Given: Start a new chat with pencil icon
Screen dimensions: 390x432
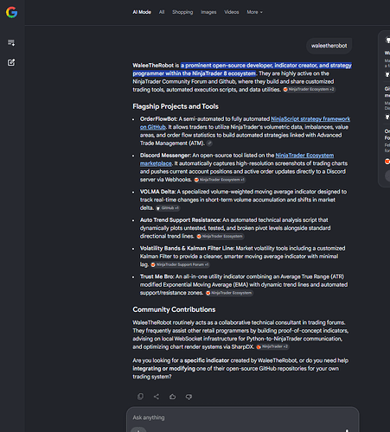Looking at the screenshot, I should pyautogui.click(x=11, y=62).
